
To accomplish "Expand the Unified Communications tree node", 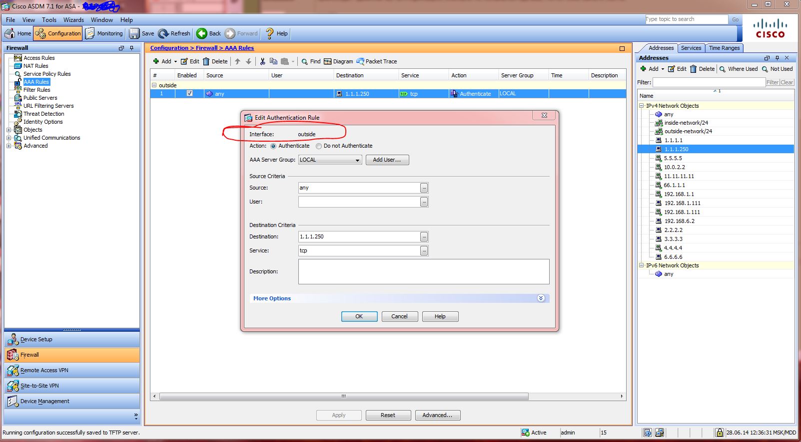I will pos(8,138).
